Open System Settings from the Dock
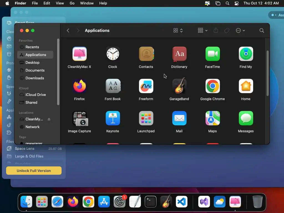284x213 pixels. point(120,202)
